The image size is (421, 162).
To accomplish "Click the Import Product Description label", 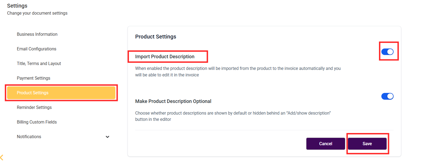I will point(165,57).
